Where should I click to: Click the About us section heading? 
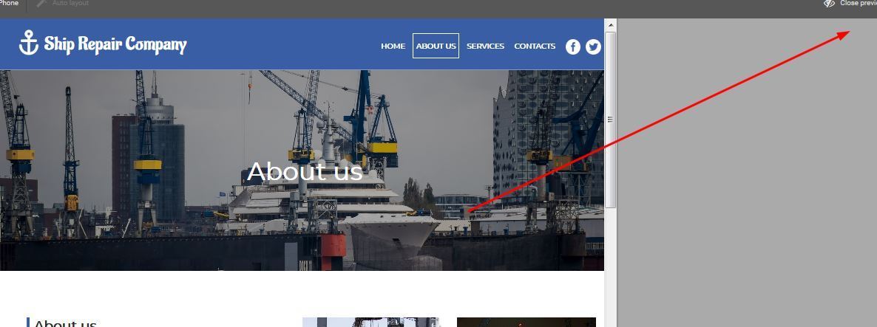65,323
